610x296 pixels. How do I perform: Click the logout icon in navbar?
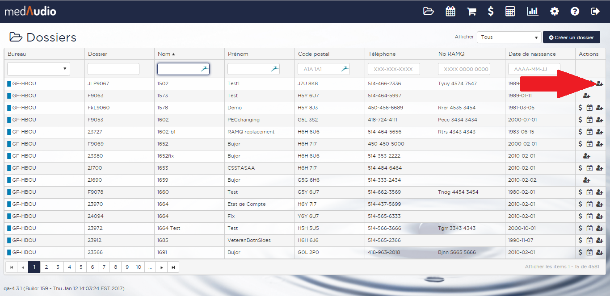595,11
